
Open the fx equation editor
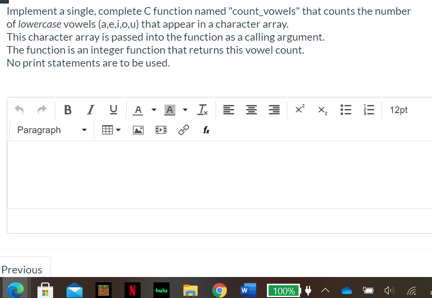[x=206, y=130]
